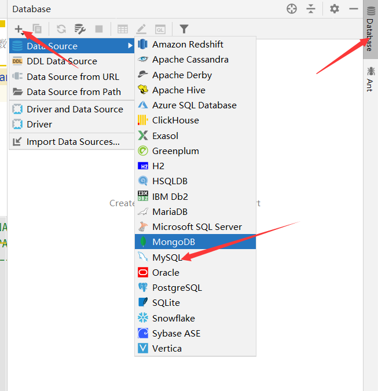Open the Database side tab

coord(370,30)
